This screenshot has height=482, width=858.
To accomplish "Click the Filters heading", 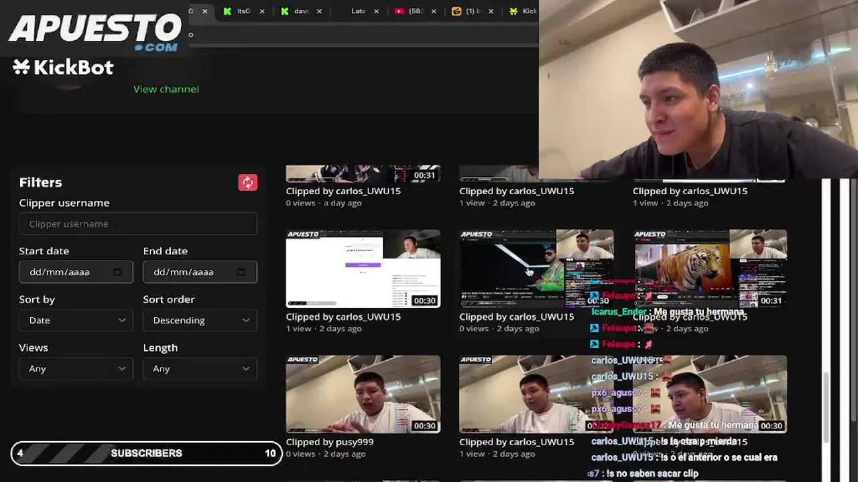I will tap(40, 182).
